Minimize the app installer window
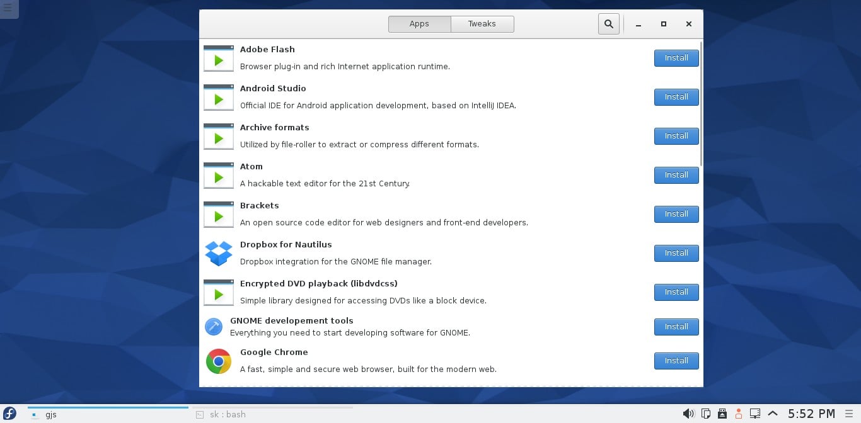 pyautogui.click(x=639, y=25)
